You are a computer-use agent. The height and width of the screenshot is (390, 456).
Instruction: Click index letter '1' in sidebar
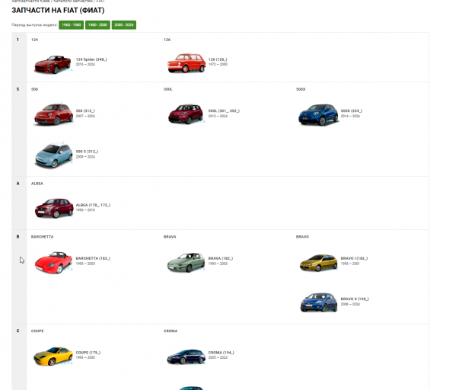tap(18, 40)
